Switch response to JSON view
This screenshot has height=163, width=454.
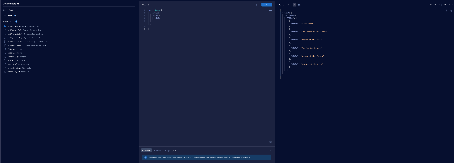coord(294,5)
